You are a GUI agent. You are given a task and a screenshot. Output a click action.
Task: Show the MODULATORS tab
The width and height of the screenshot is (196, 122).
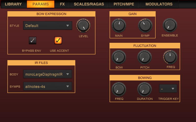point(159,4)
